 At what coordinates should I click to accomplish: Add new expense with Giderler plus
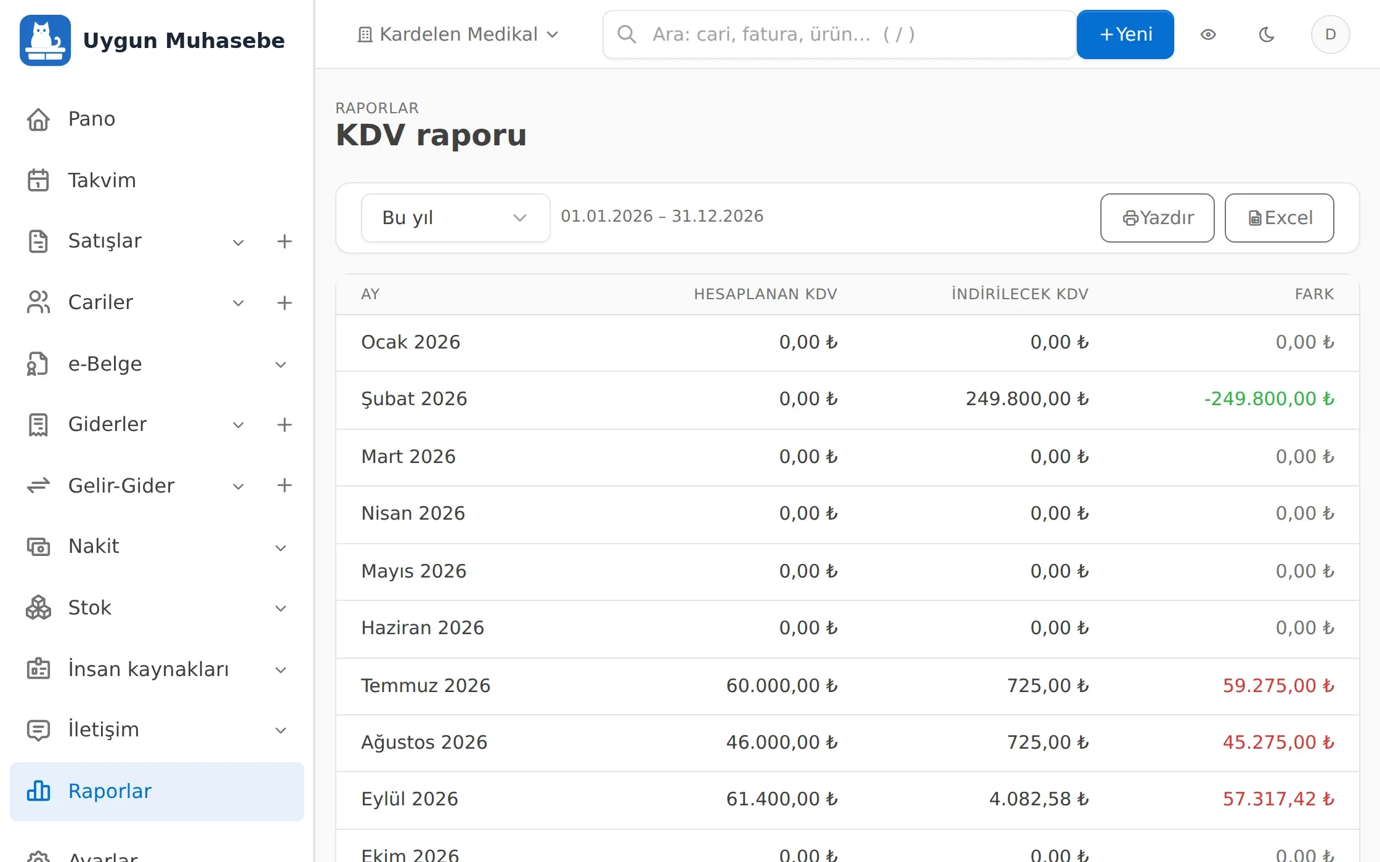[284, 425]
